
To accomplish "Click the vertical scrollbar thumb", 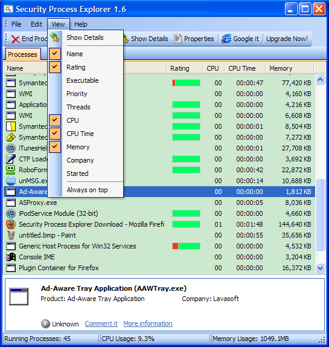I will pyautogui.click(x=320, y=215).
